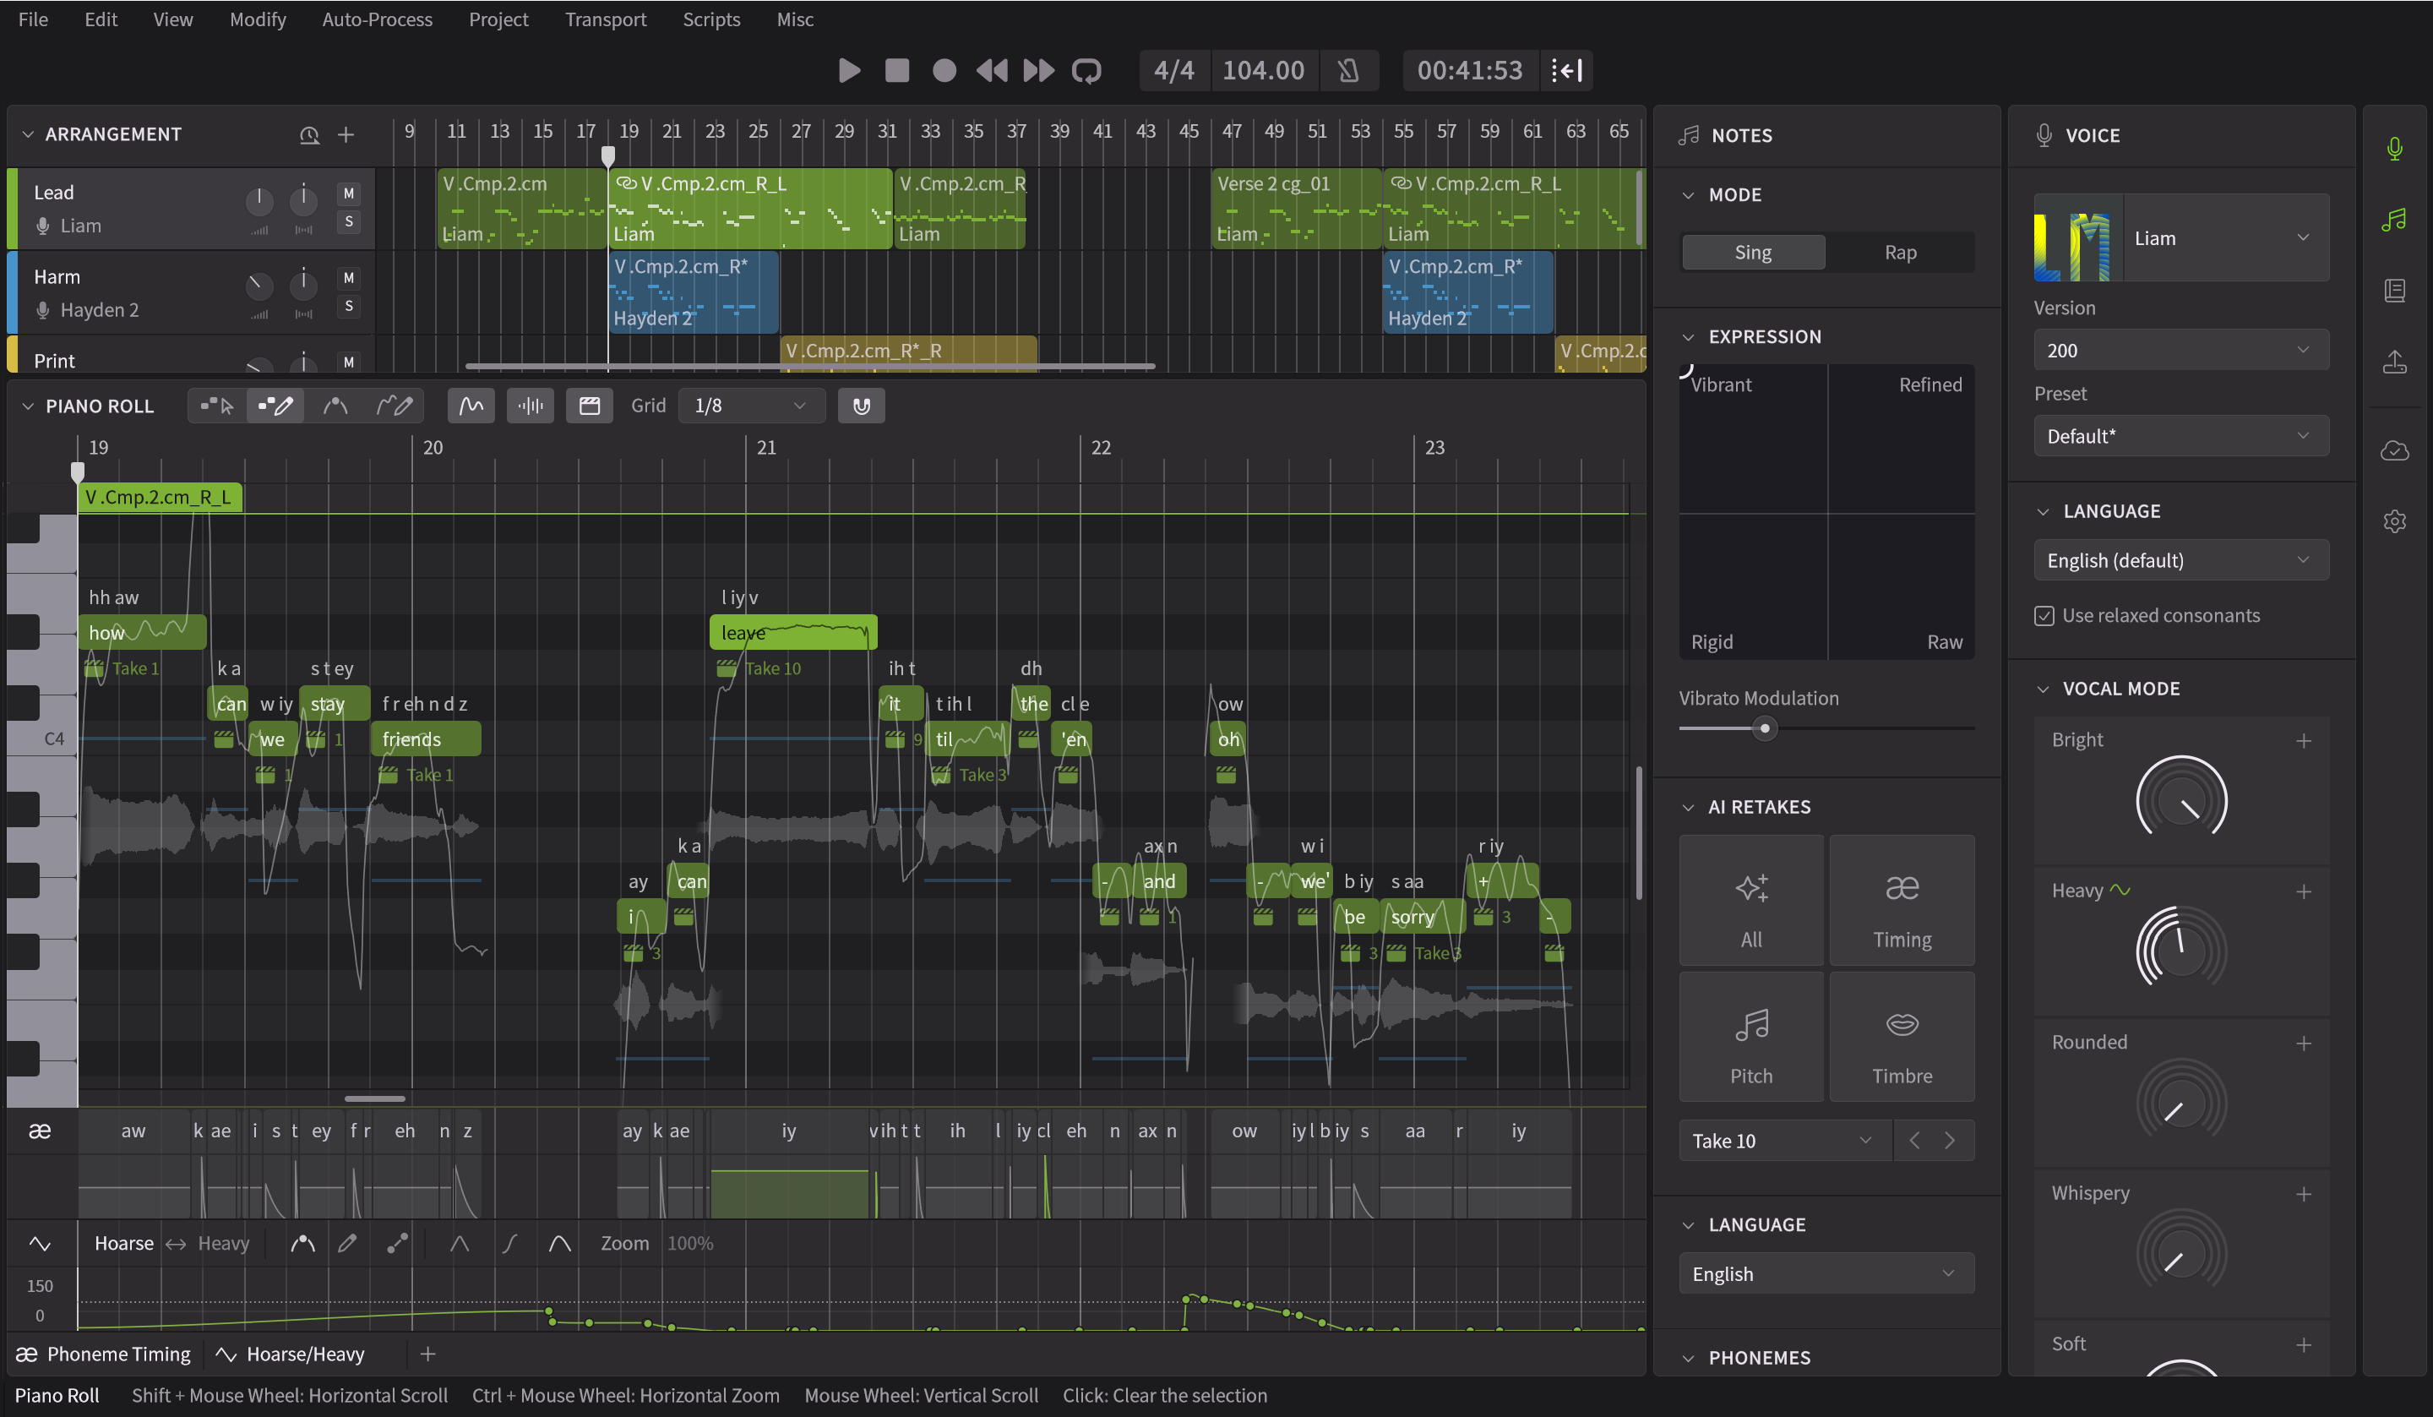Enable the metronome icon in the transport bar
The width and height of the screenshot is (2433, 1417).
pos(1349,69)
